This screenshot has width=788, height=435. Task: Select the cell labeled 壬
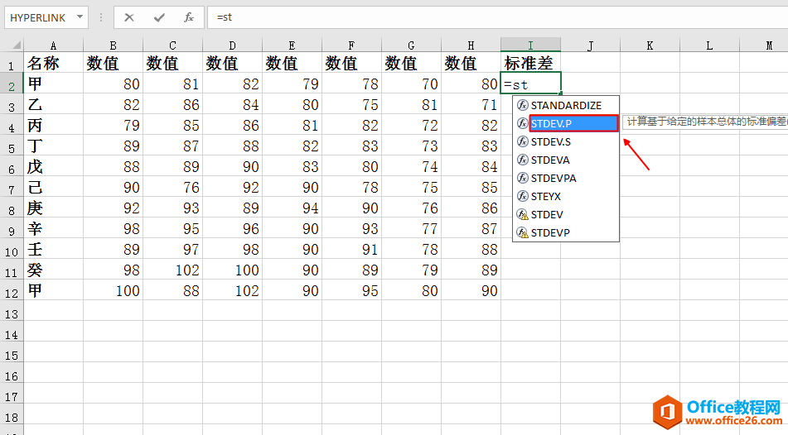point(53,250)
